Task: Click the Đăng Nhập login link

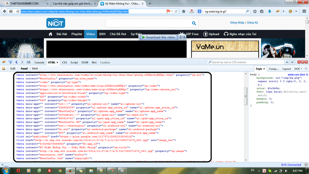Action: (x=237, y=23)
